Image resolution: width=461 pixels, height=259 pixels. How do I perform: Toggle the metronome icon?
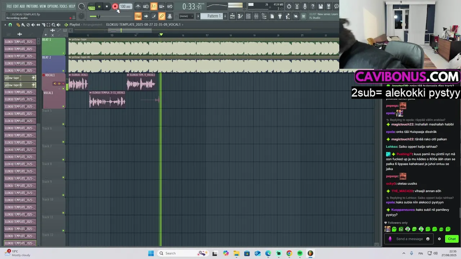point(138,6)
